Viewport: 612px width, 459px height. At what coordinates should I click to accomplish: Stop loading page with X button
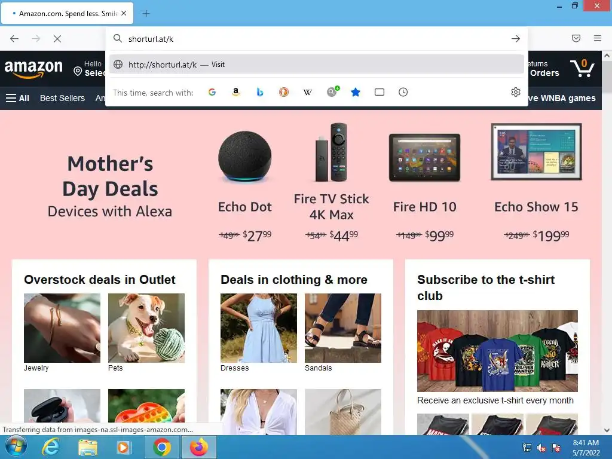point(57,39)
